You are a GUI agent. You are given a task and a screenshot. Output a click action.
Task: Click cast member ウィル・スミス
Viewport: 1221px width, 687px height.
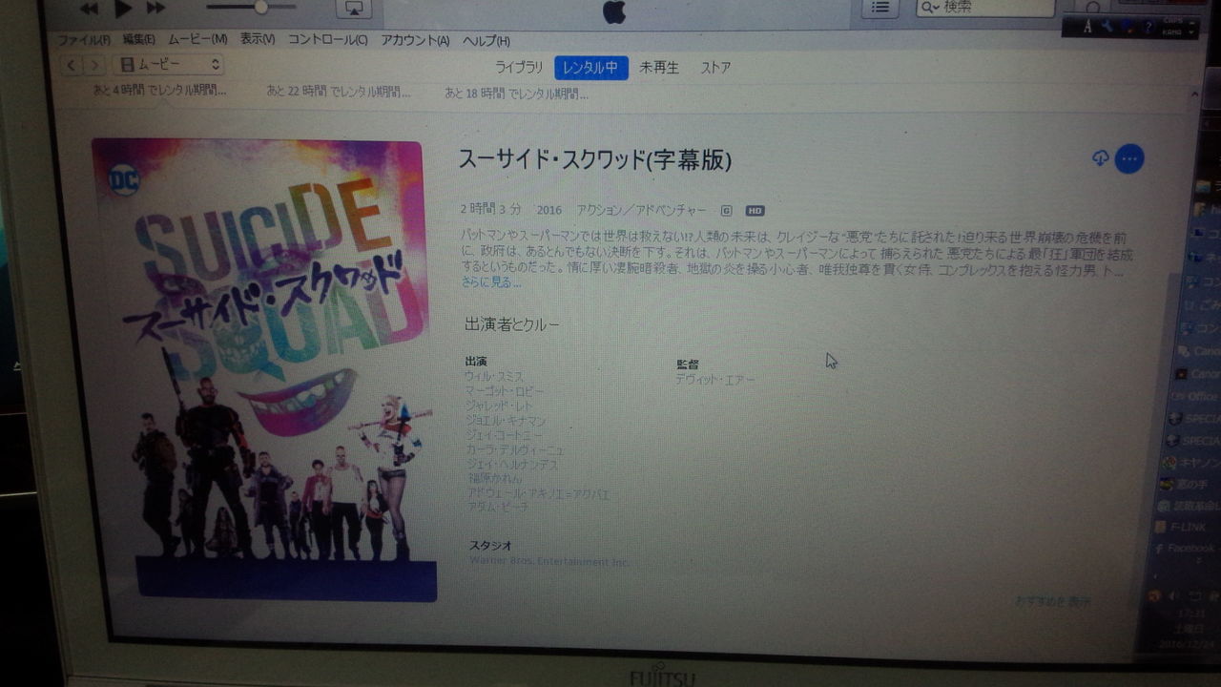493,377
